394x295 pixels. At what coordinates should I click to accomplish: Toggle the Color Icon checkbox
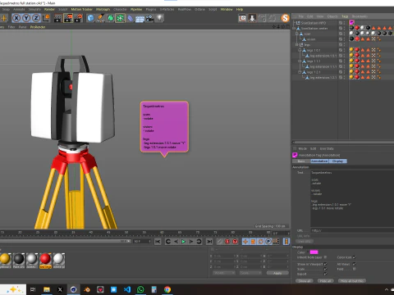click(x=355, y=257)
